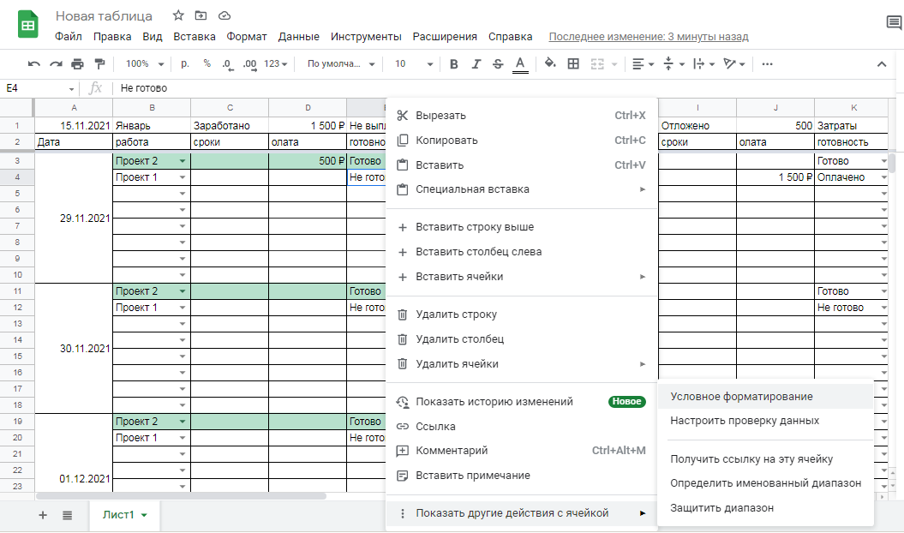
Task: Select Защитить диапазон
Action: coord(765,508)
